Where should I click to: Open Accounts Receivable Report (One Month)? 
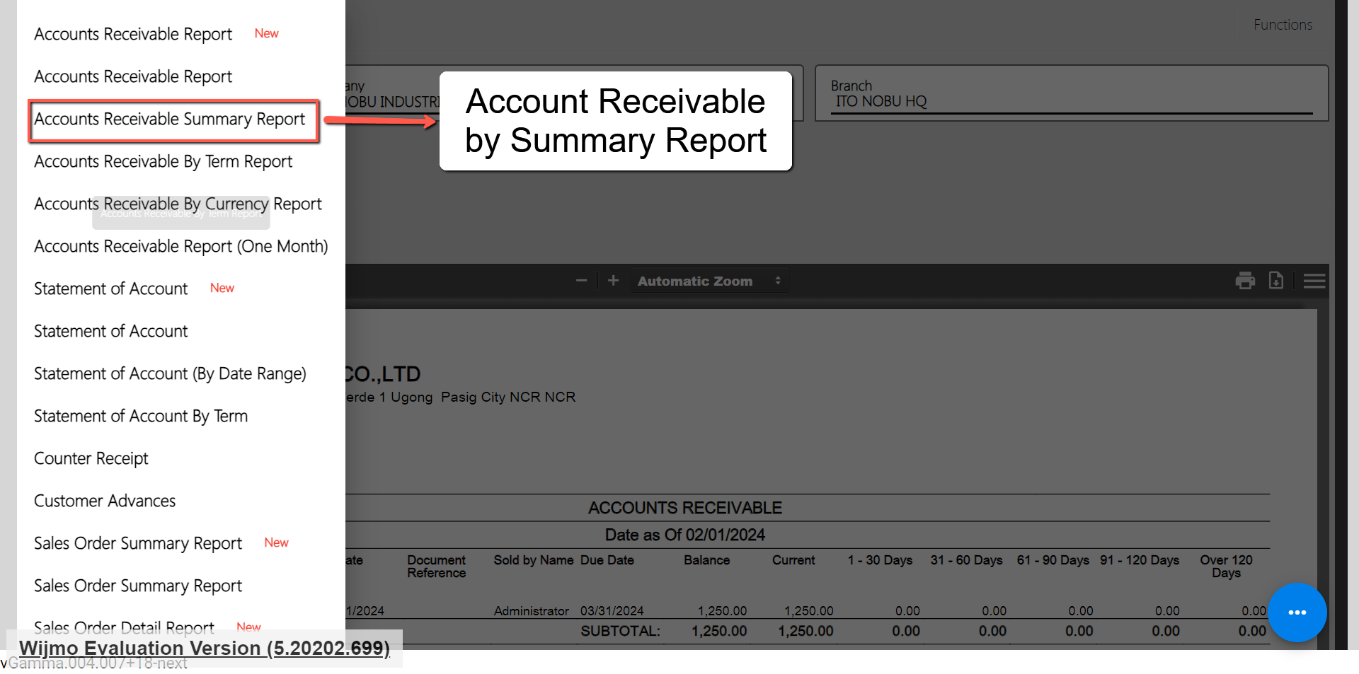(180, 246)
